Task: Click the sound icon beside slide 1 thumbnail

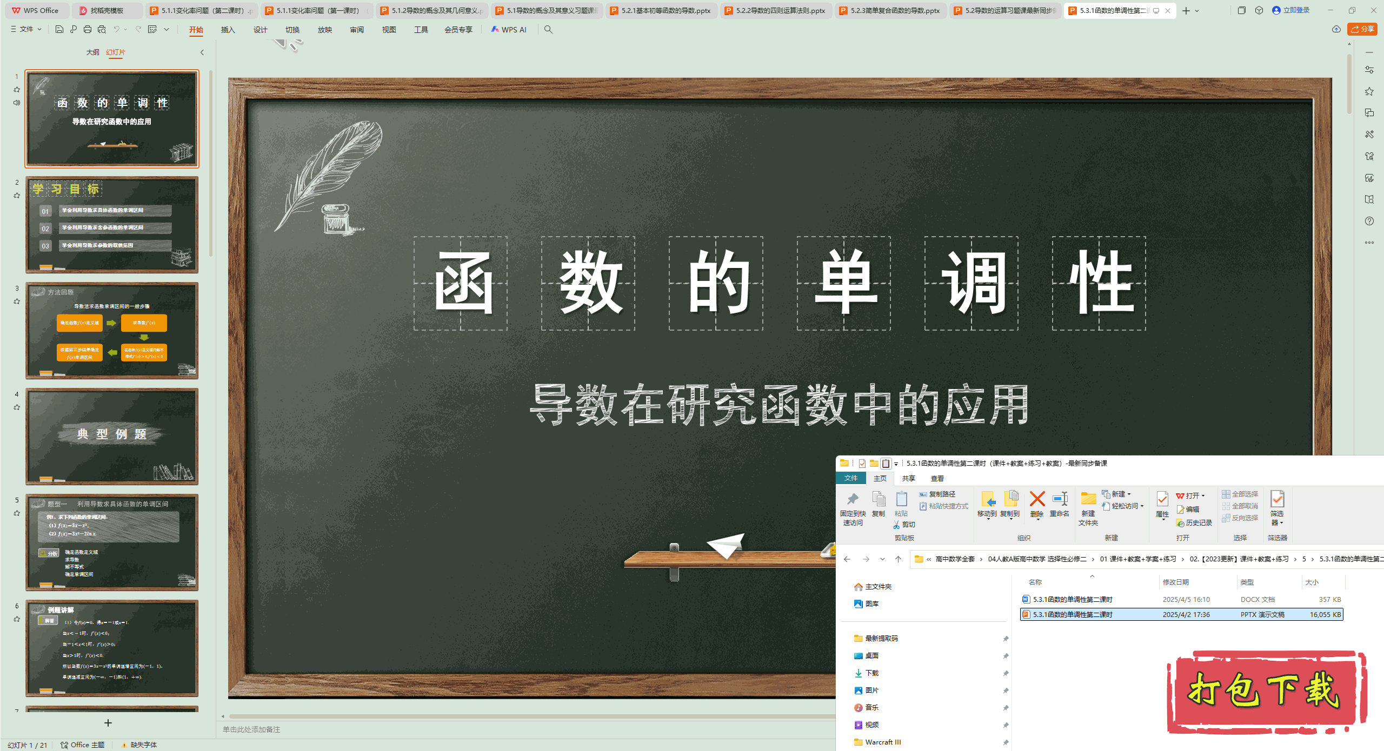Action: 17,103
